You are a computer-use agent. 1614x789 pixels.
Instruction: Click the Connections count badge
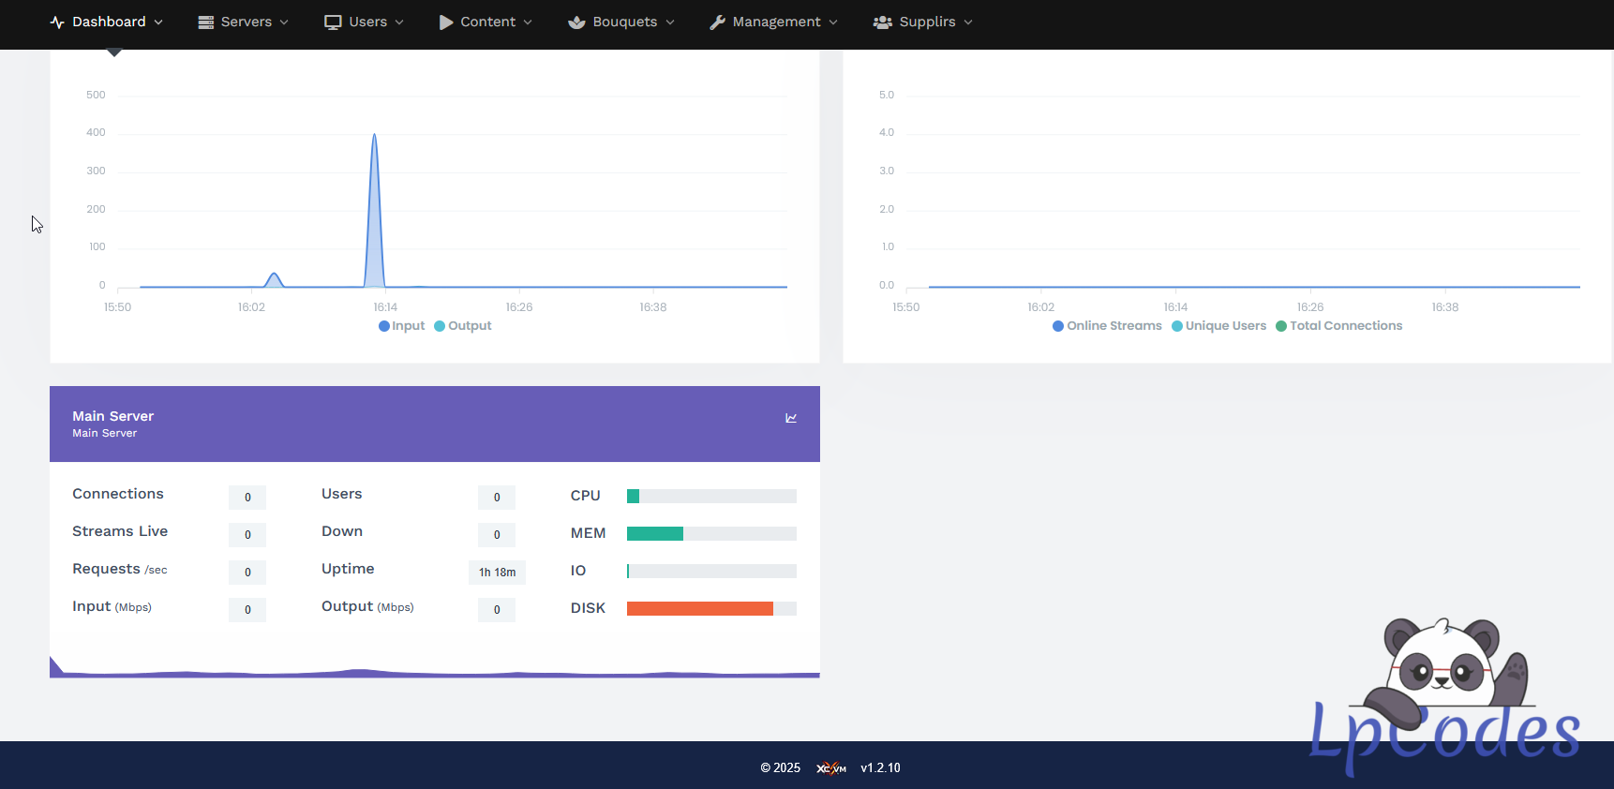(x=247, y=498)
